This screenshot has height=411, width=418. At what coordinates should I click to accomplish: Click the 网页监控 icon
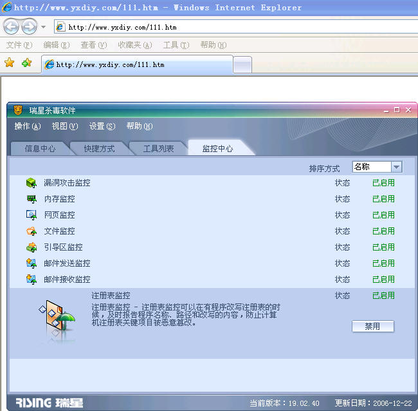pos(32,215)
